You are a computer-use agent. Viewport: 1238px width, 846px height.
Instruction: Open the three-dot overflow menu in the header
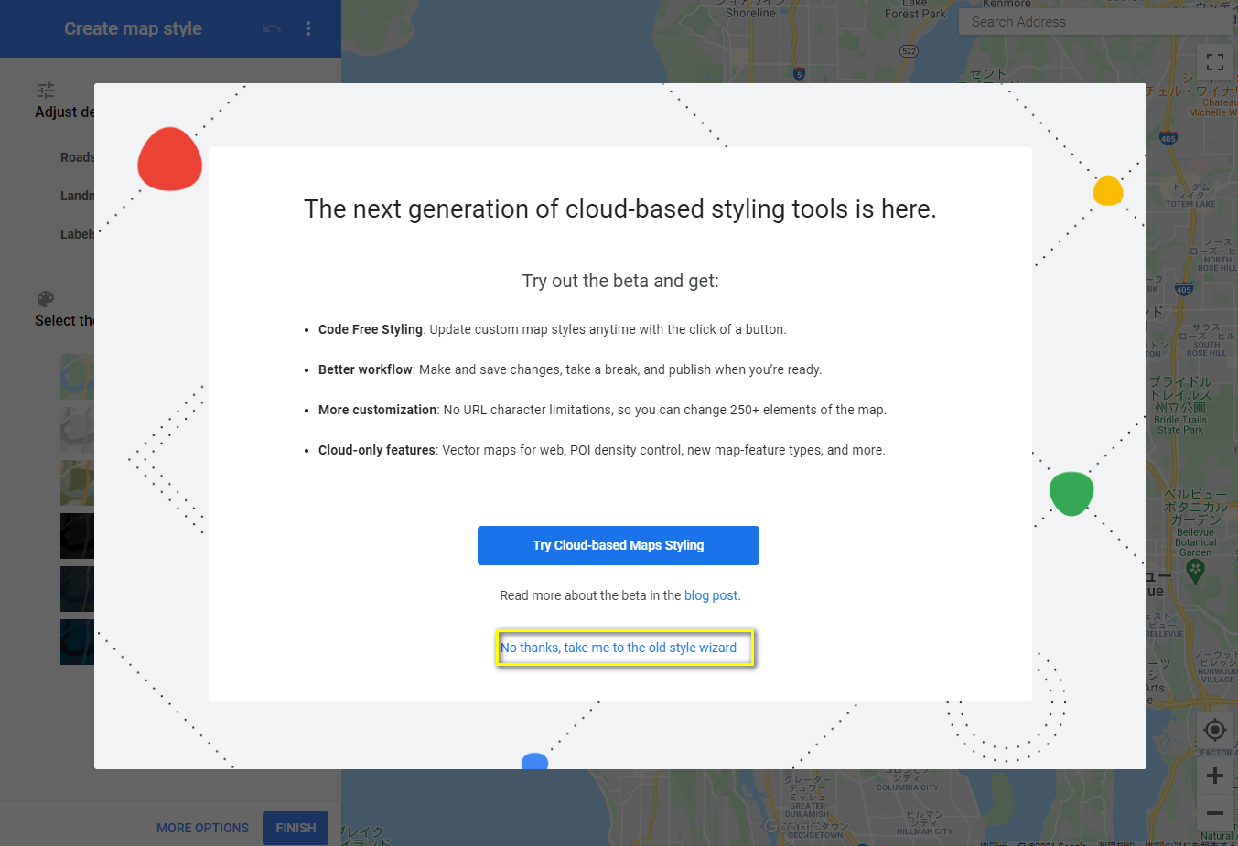click(308, 28)
